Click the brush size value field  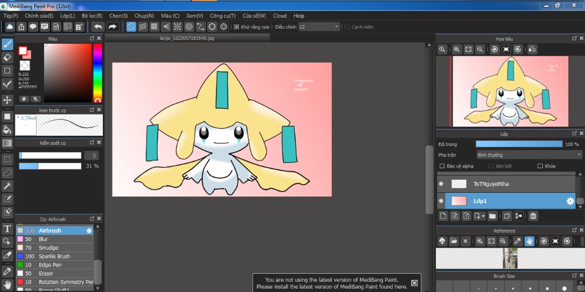click(91, 155)
